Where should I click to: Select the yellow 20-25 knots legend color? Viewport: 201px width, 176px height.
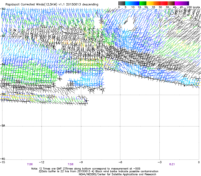point(150,3)
